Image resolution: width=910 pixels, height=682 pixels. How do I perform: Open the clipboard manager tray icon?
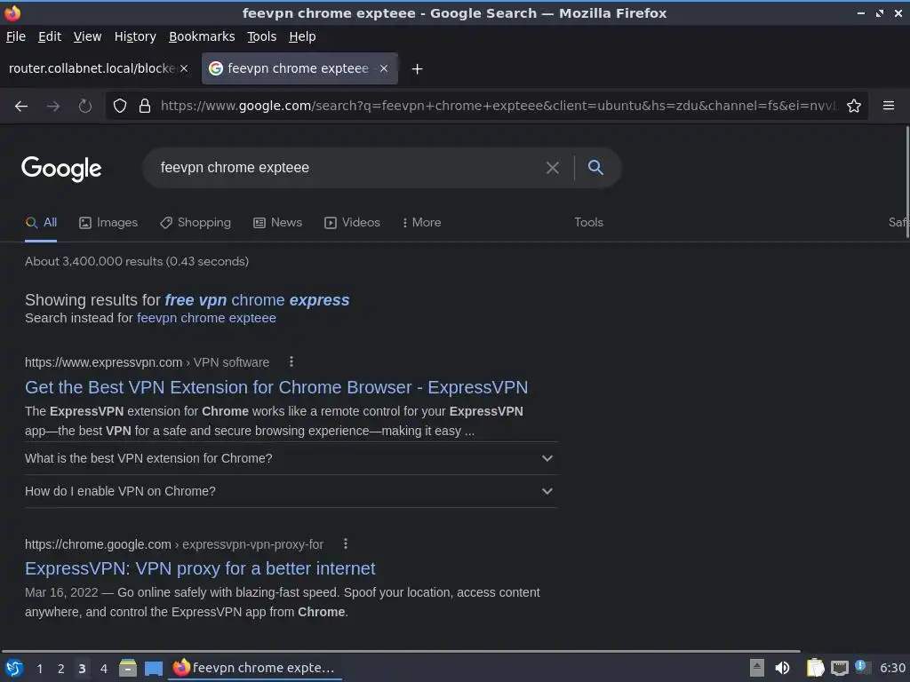pyautogui.click(x=816, y=668)
